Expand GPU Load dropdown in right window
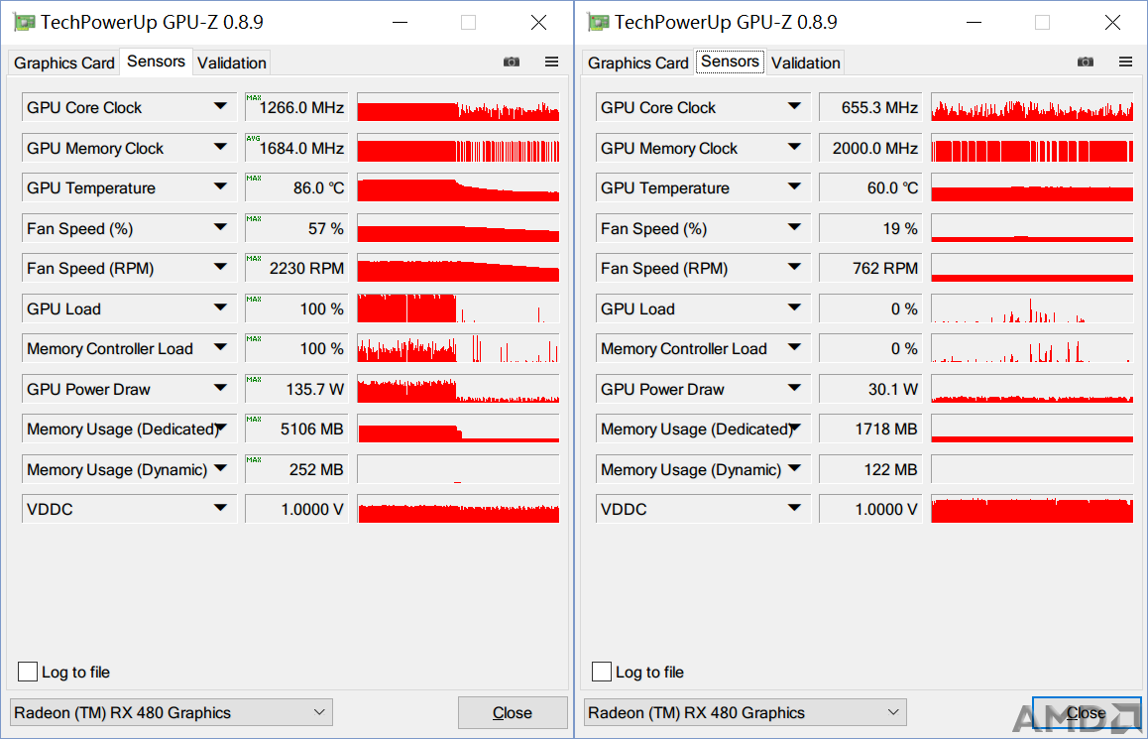This screenshot has height=739, width=1148. point(794,308)
